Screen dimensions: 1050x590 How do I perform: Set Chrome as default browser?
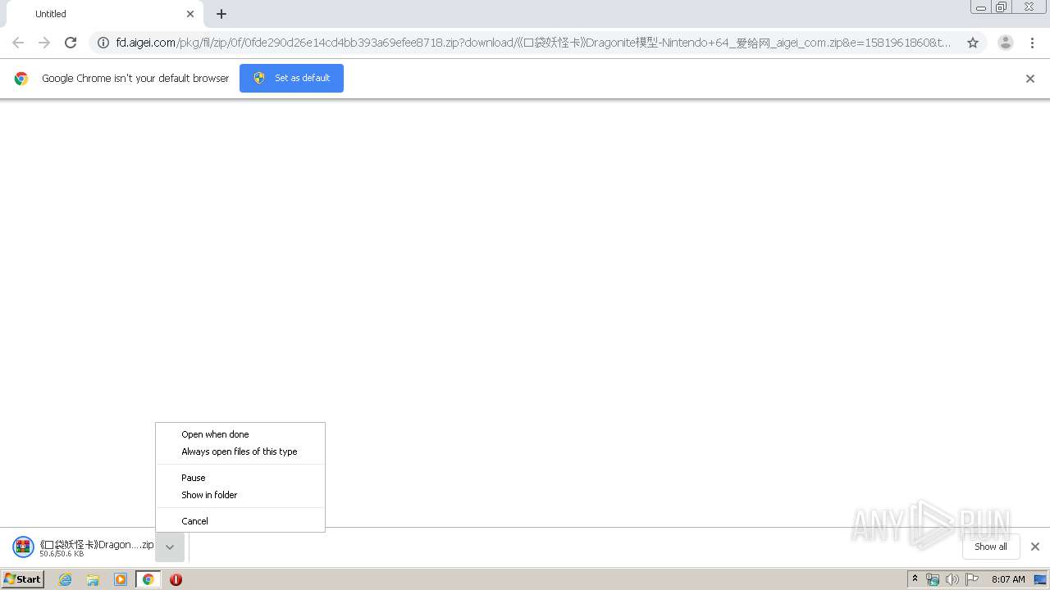(291, 78)
